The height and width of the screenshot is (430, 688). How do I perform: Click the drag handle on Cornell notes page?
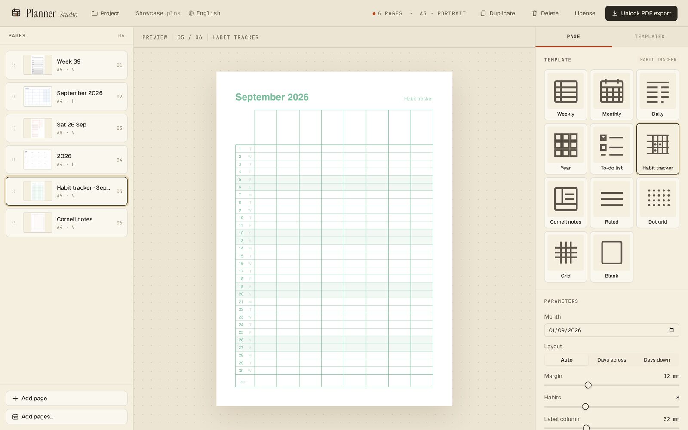13,223
